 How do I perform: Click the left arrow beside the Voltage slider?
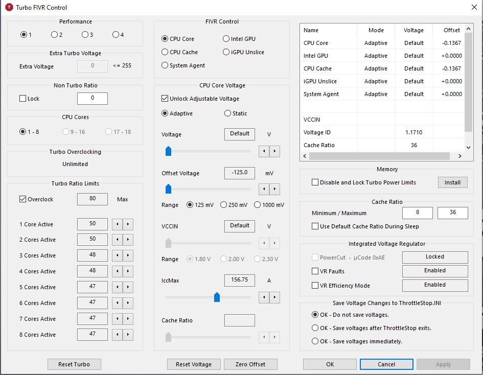264,151
